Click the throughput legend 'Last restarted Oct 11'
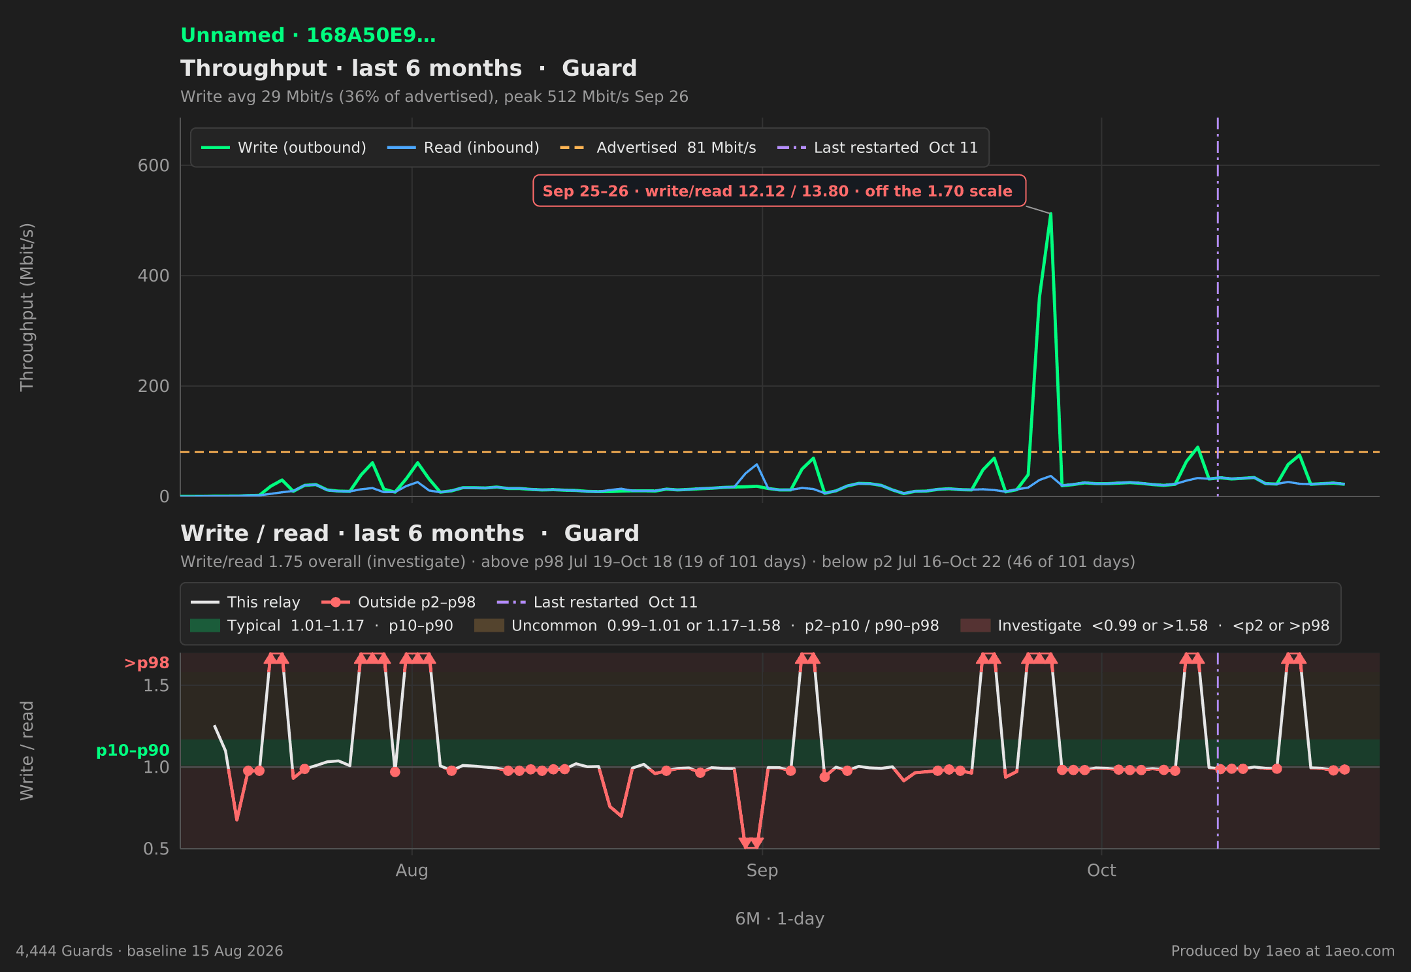 (x=877, y=148)
